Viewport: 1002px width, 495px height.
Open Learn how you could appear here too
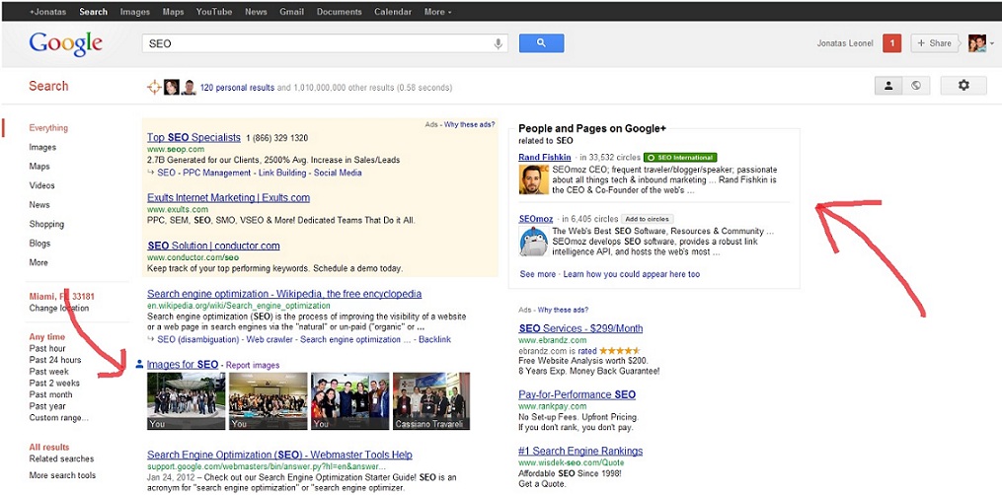pyautogui.click(x=632, y=274)
